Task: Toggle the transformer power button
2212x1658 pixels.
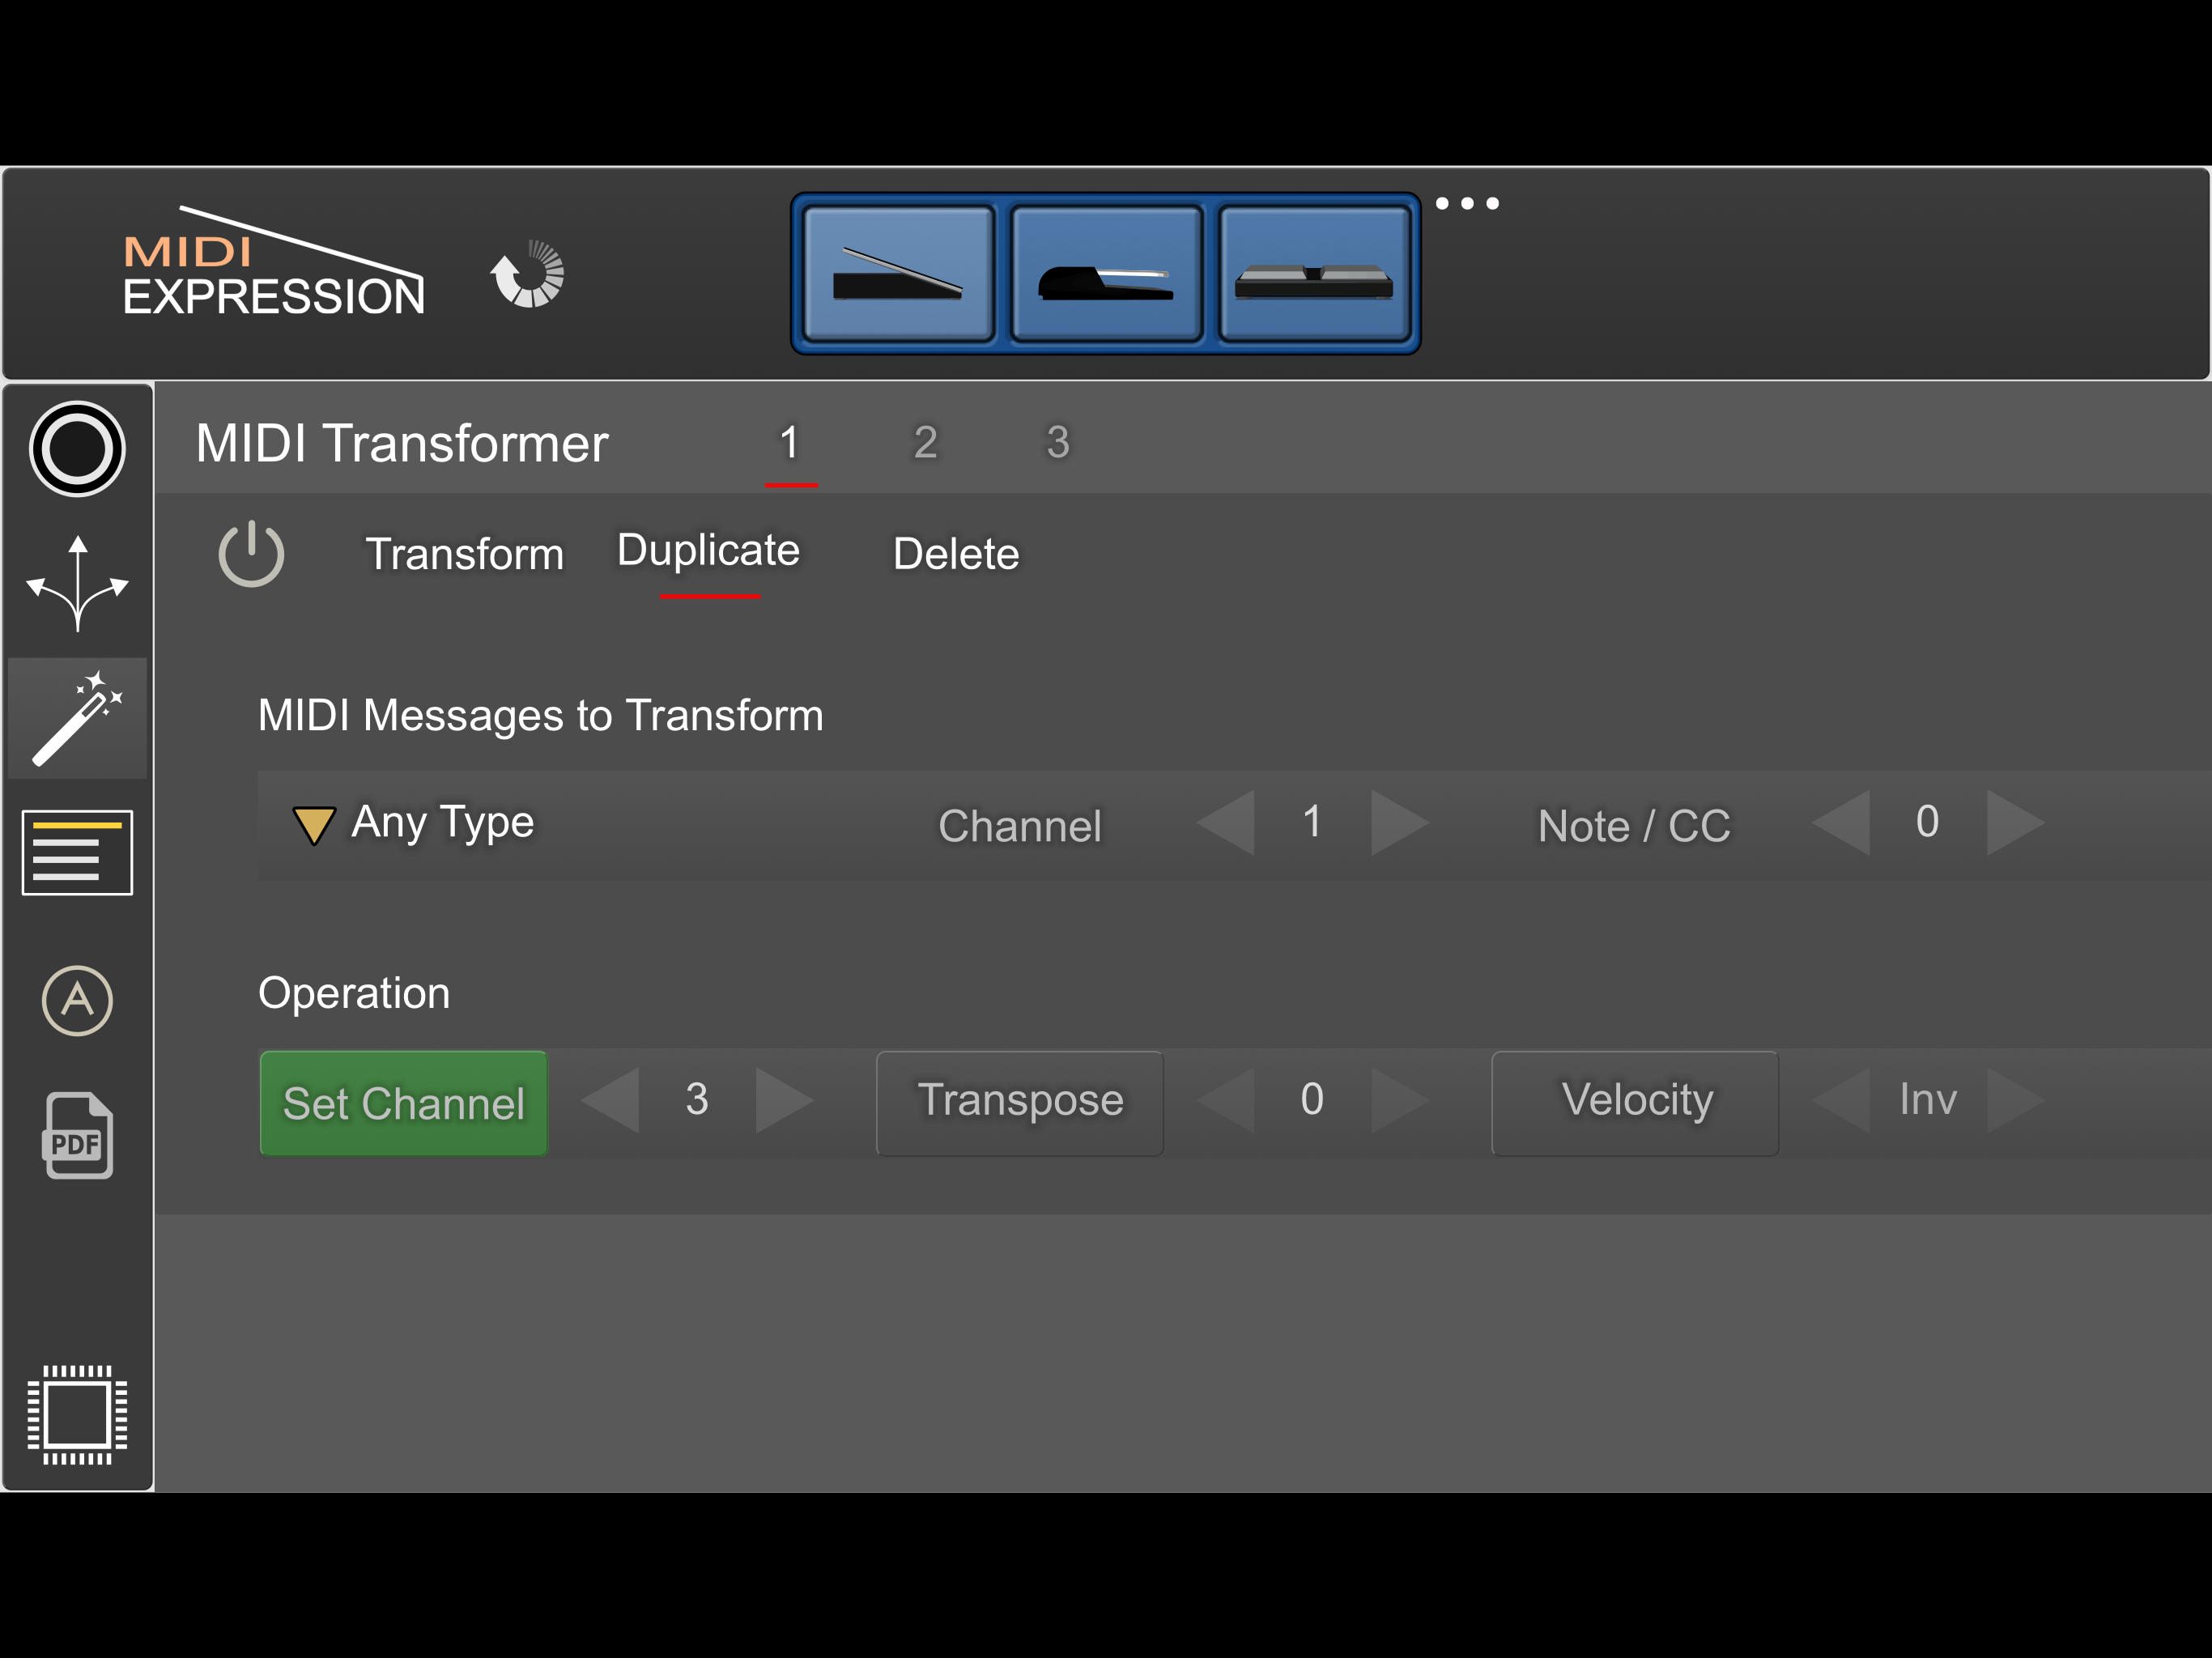Action: pyautogui.click(x=251, y=553)
